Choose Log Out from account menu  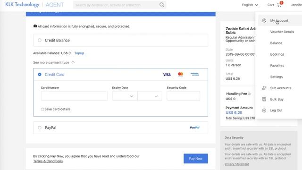[x=276, y=110]
